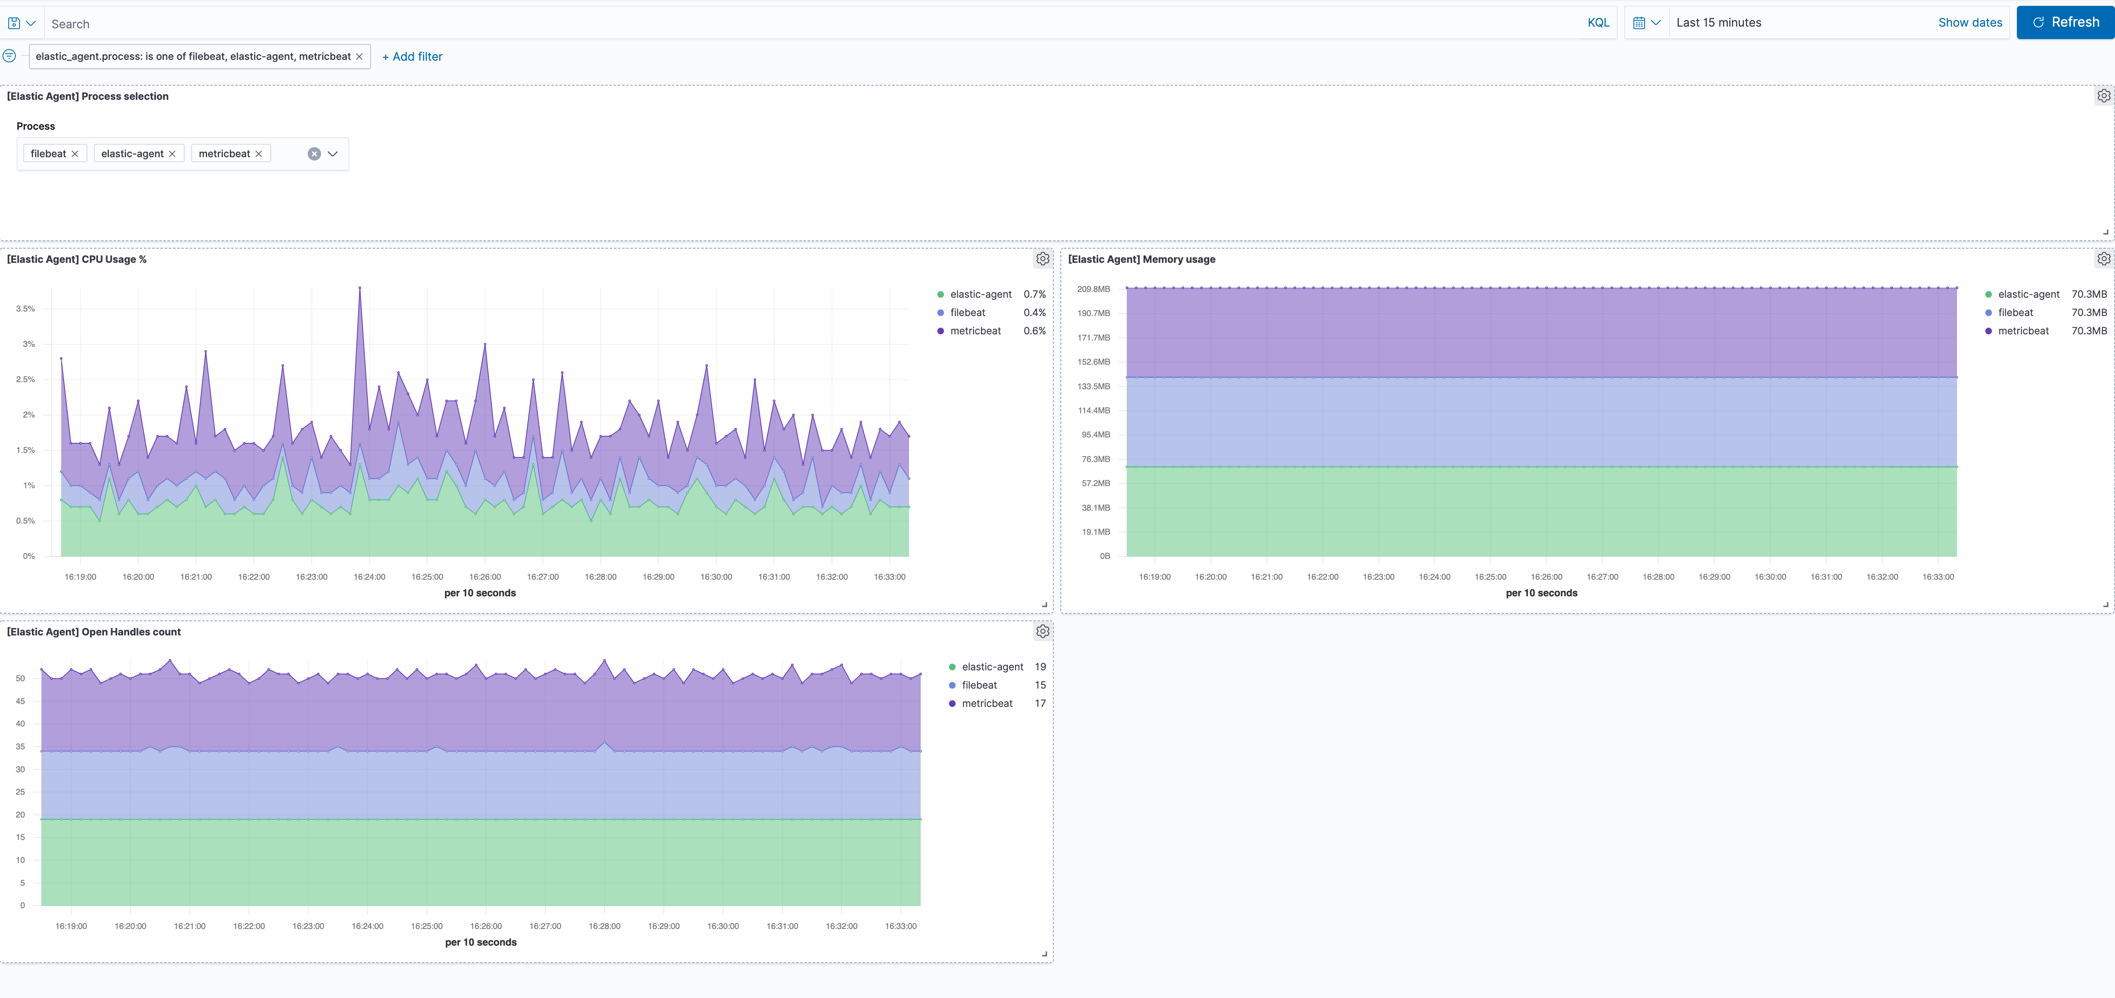Open Last 15 minutes time range
The image size is (2115, 998).
[x=1718, y=23]
